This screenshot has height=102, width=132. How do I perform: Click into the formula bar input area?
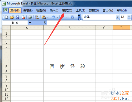point(89,23)
